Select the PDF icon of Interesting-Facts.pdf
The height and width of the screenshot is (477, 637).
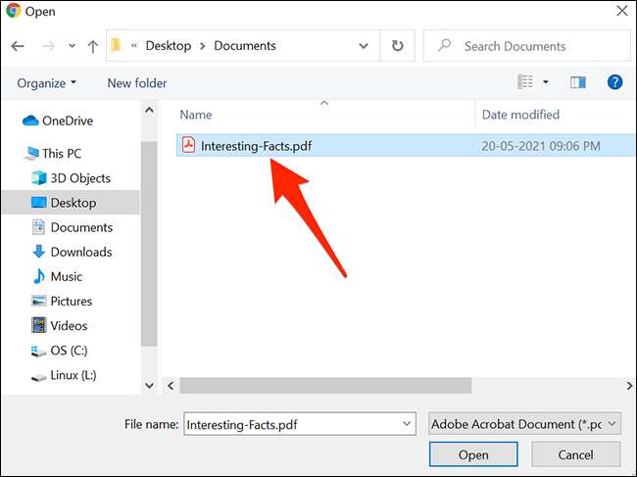point(188,146)
